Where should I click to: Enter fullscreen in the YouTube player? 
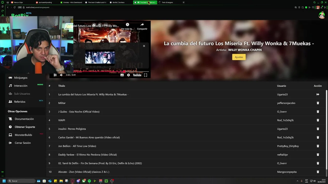point(146,75)
